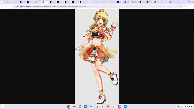Switch to the 'Musi' tab
This screenshot has height=109, width=194.
[134, 2]
